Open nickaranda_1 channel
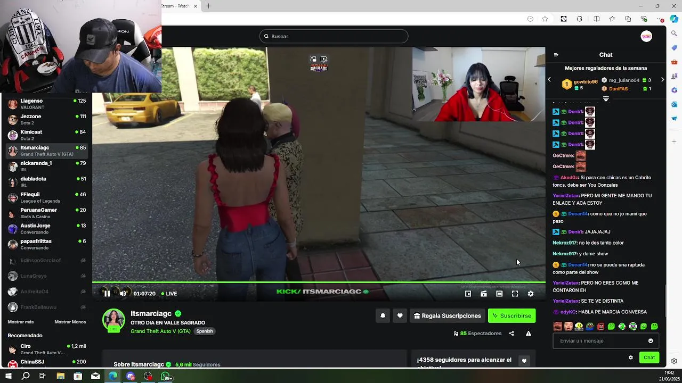Screen dimensions: 682x383 47,166
